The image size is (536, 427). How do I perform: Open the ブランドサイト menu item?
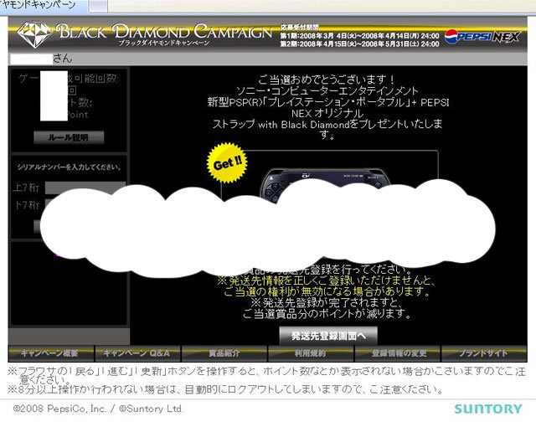click(x=484, y=353)
